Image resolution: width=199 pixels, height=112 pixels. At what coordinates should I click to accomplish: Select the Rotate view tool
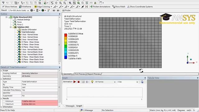(x=52, y=3)
